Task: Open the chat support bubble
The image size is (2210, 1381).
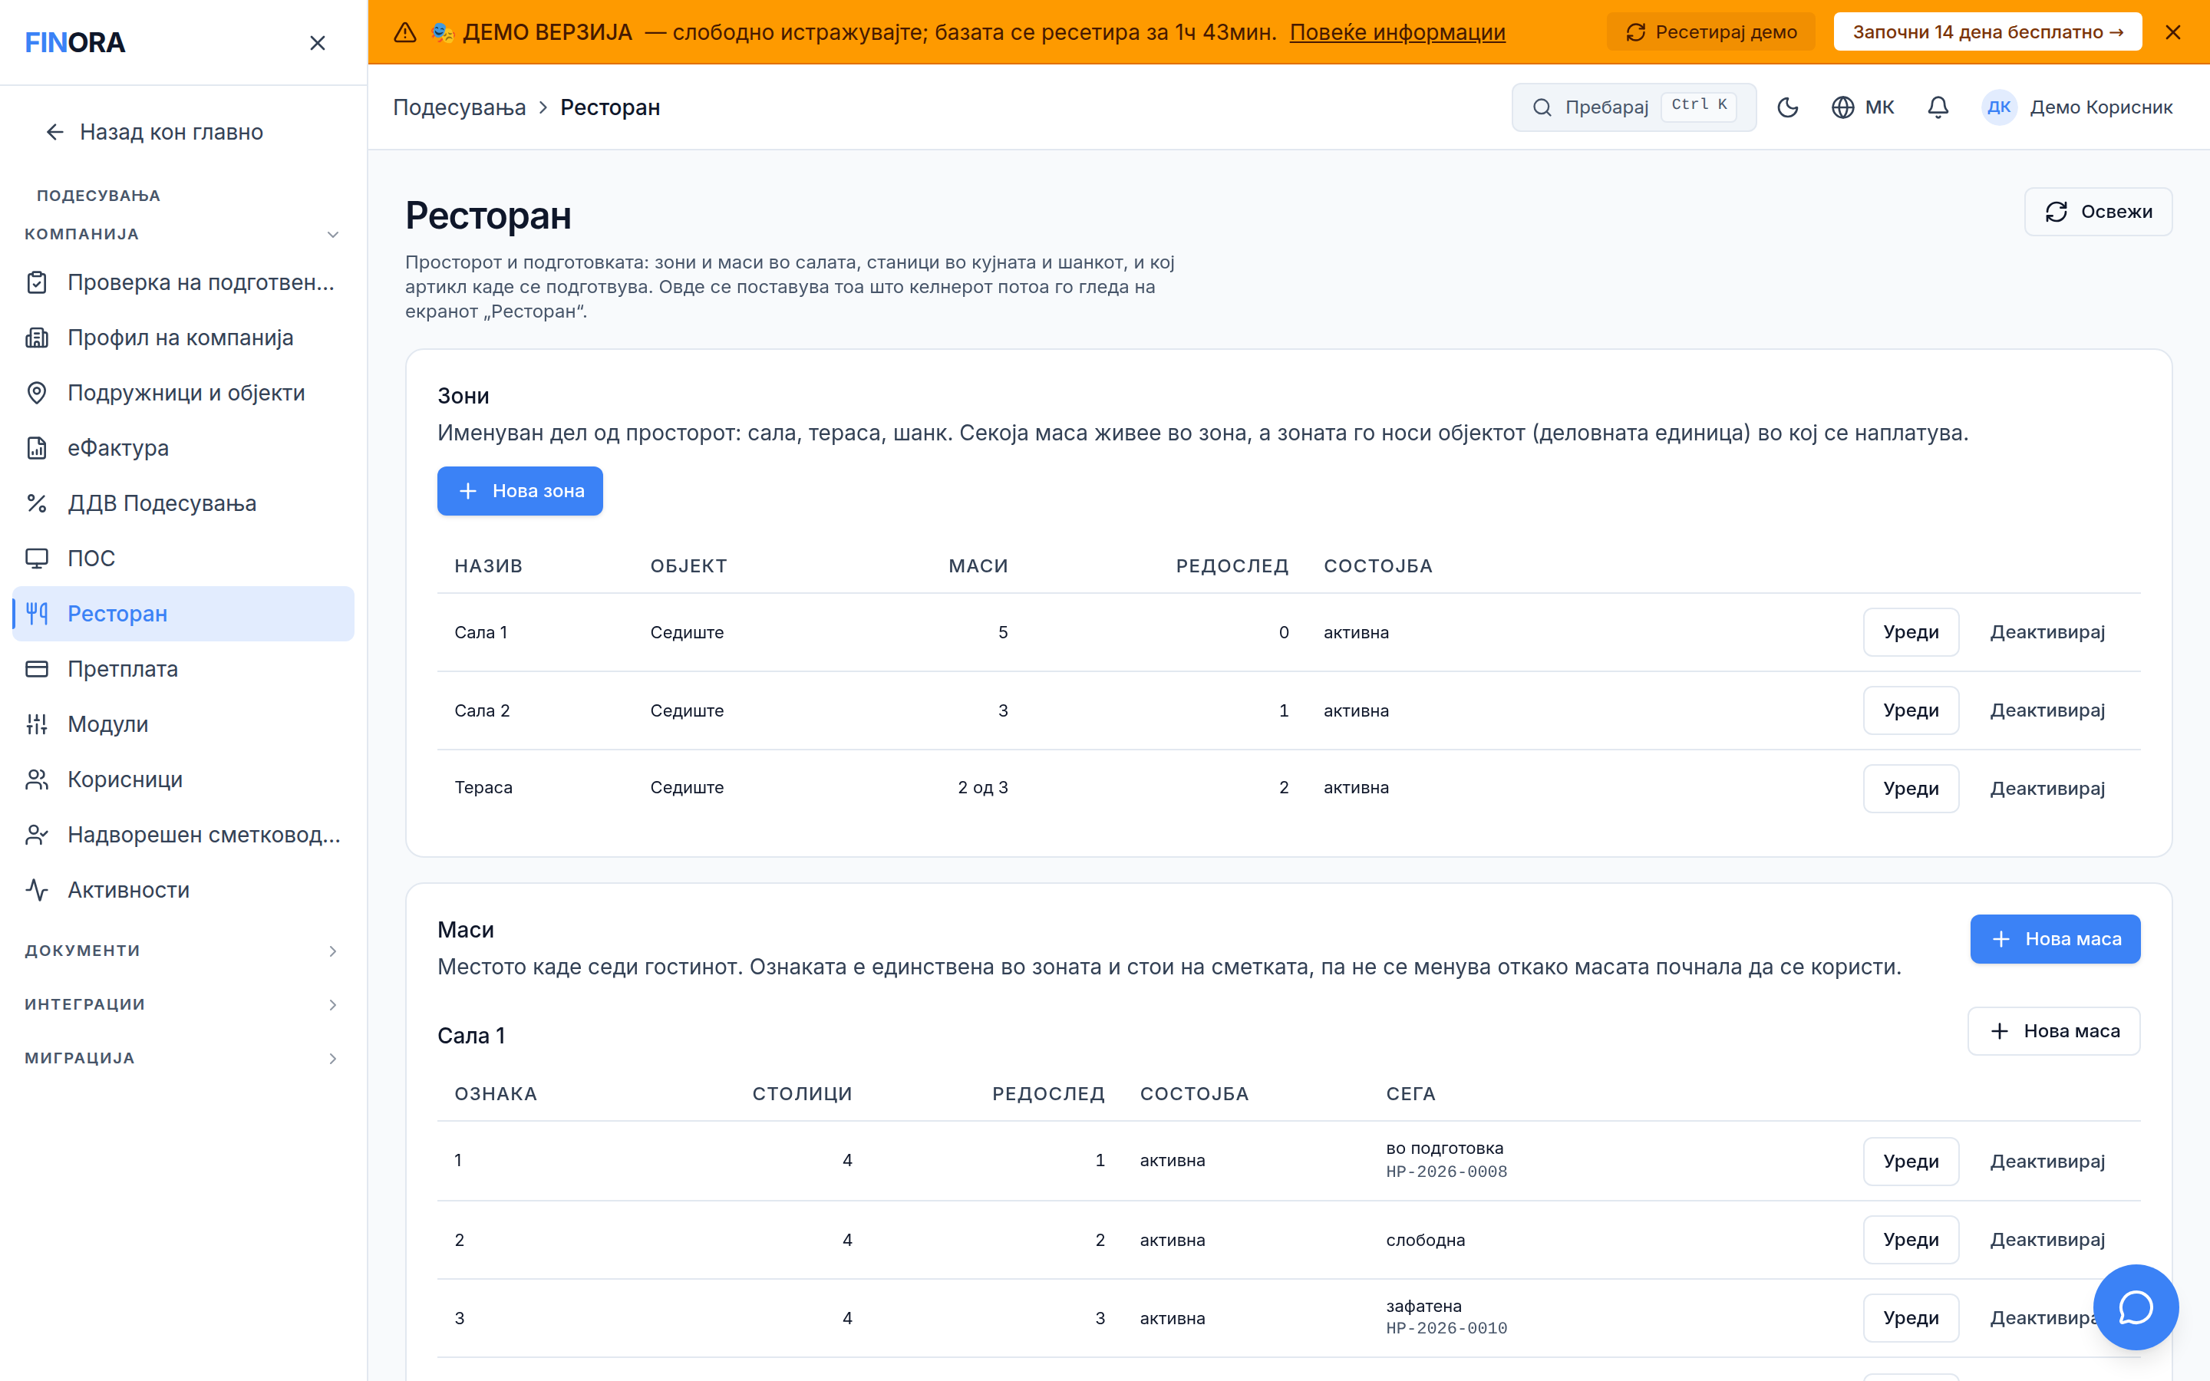Action: click(x=2135, y=1307)
